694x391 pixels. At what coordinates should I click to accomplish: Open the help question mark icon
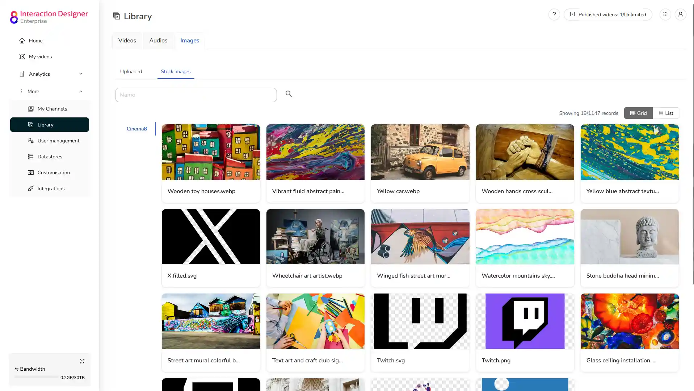coord(554,14)
